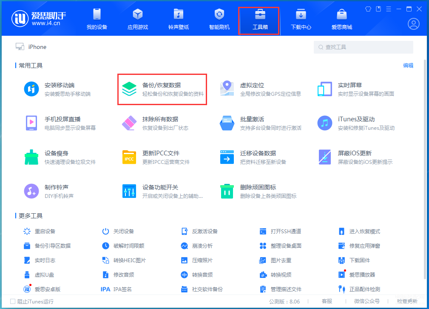
Task: Open the 屏蔽iOS更新 tool
Action: click(x=355, y=157)
